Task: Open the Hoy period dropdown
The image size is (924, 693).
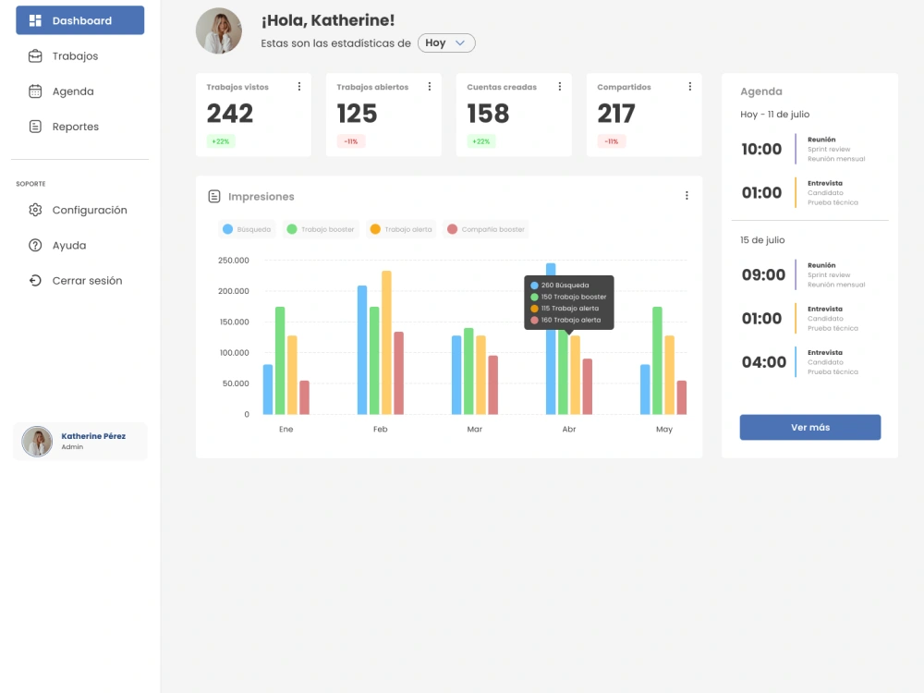Action: pyautogui.click(x=446, y=43)
